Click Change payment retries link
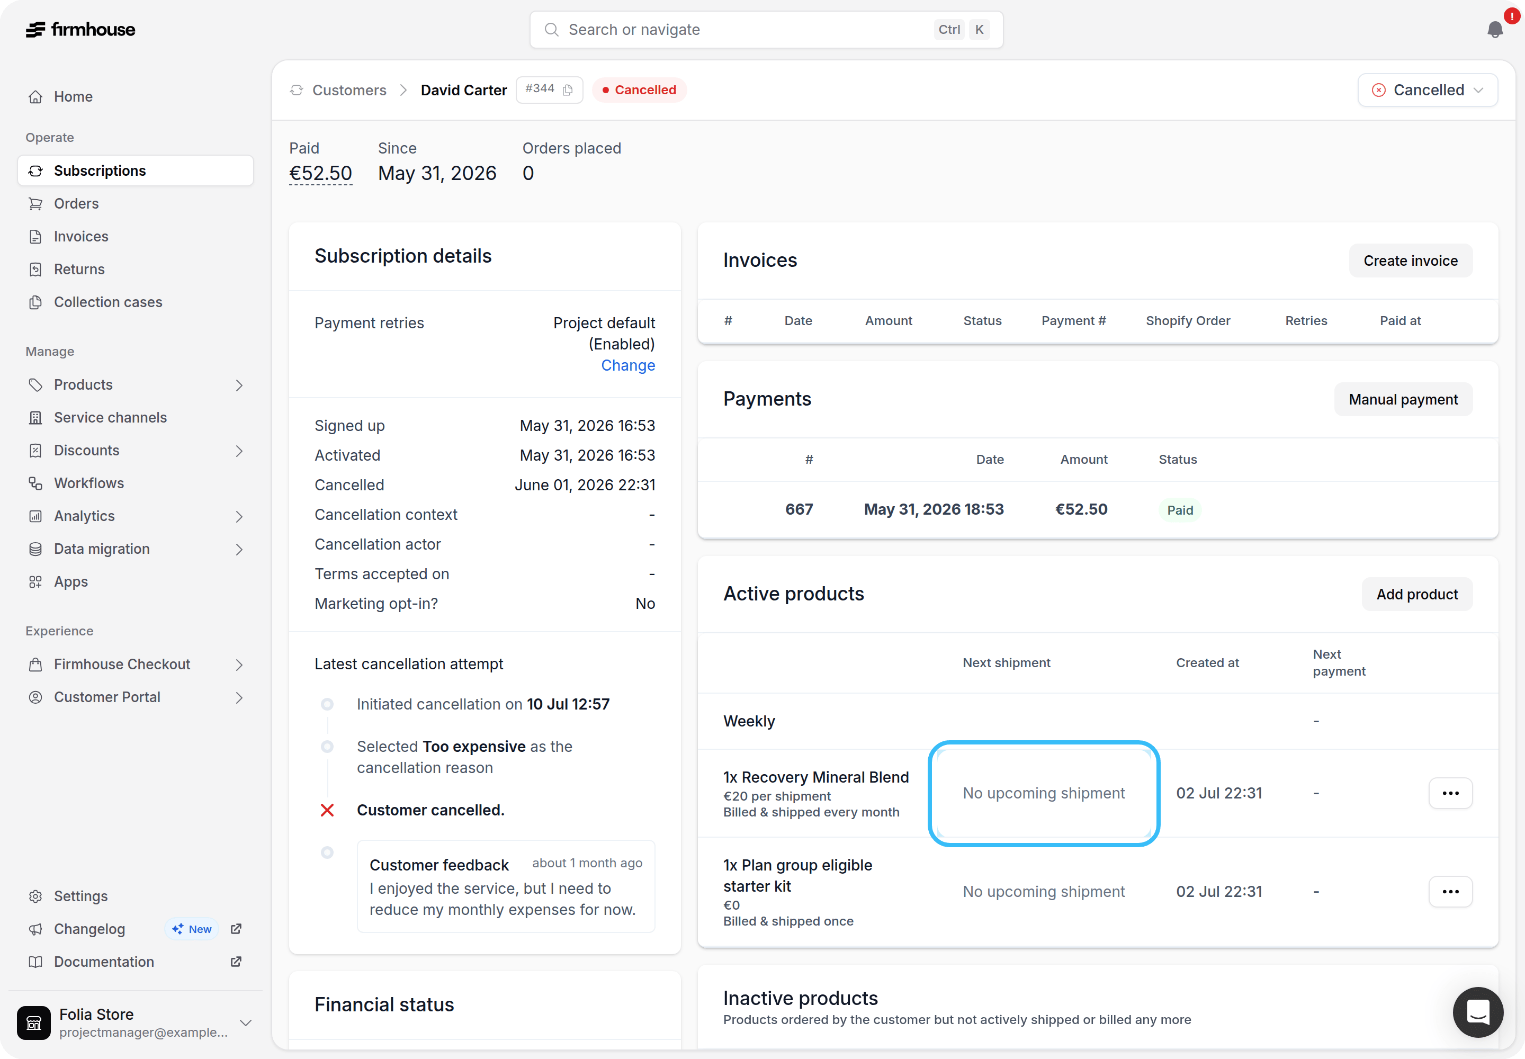The width and height of the screenshot is (1525, 1059). [628, 365]
